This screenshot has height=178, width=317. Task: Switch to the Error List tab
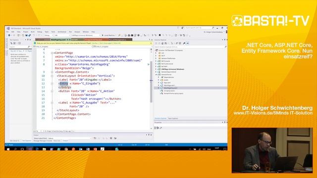click(x=56, y=141)
